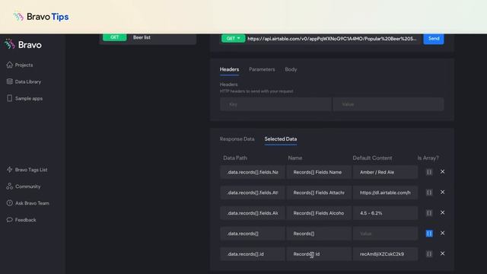Open Projects from the sidebar
The width and height of the screenshot is (487, 274).
click(x=20, y=65)
